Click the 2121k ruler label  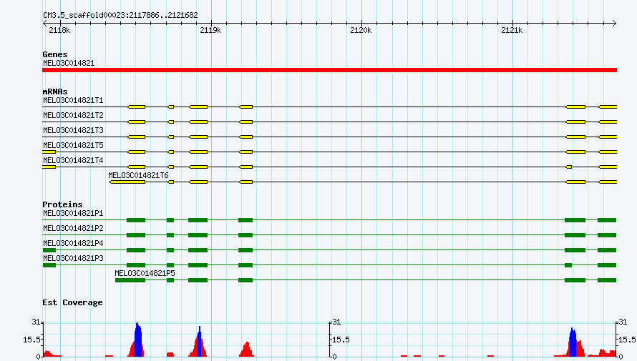point(512,31)
